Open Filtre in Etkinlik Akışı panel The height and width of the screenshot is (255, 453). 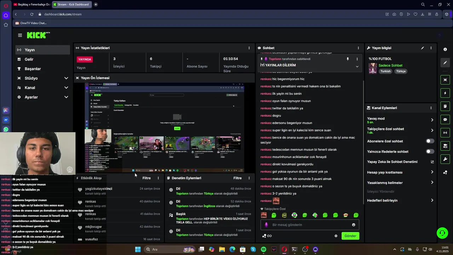tap(147, 178)
